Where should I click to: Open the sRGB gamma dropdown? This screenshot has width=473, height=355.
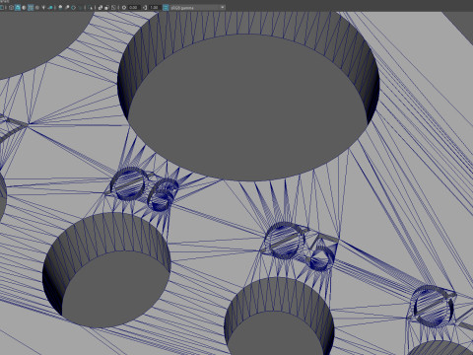coord(198,7)
